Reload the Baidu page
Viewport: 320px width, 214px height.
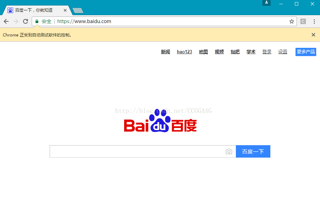click(x=26, y=21)
